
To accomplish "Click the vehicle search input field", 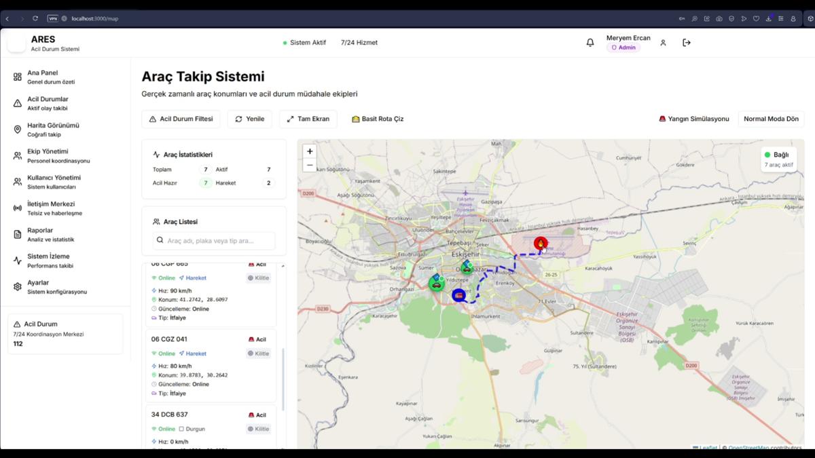I will (211, 241).
